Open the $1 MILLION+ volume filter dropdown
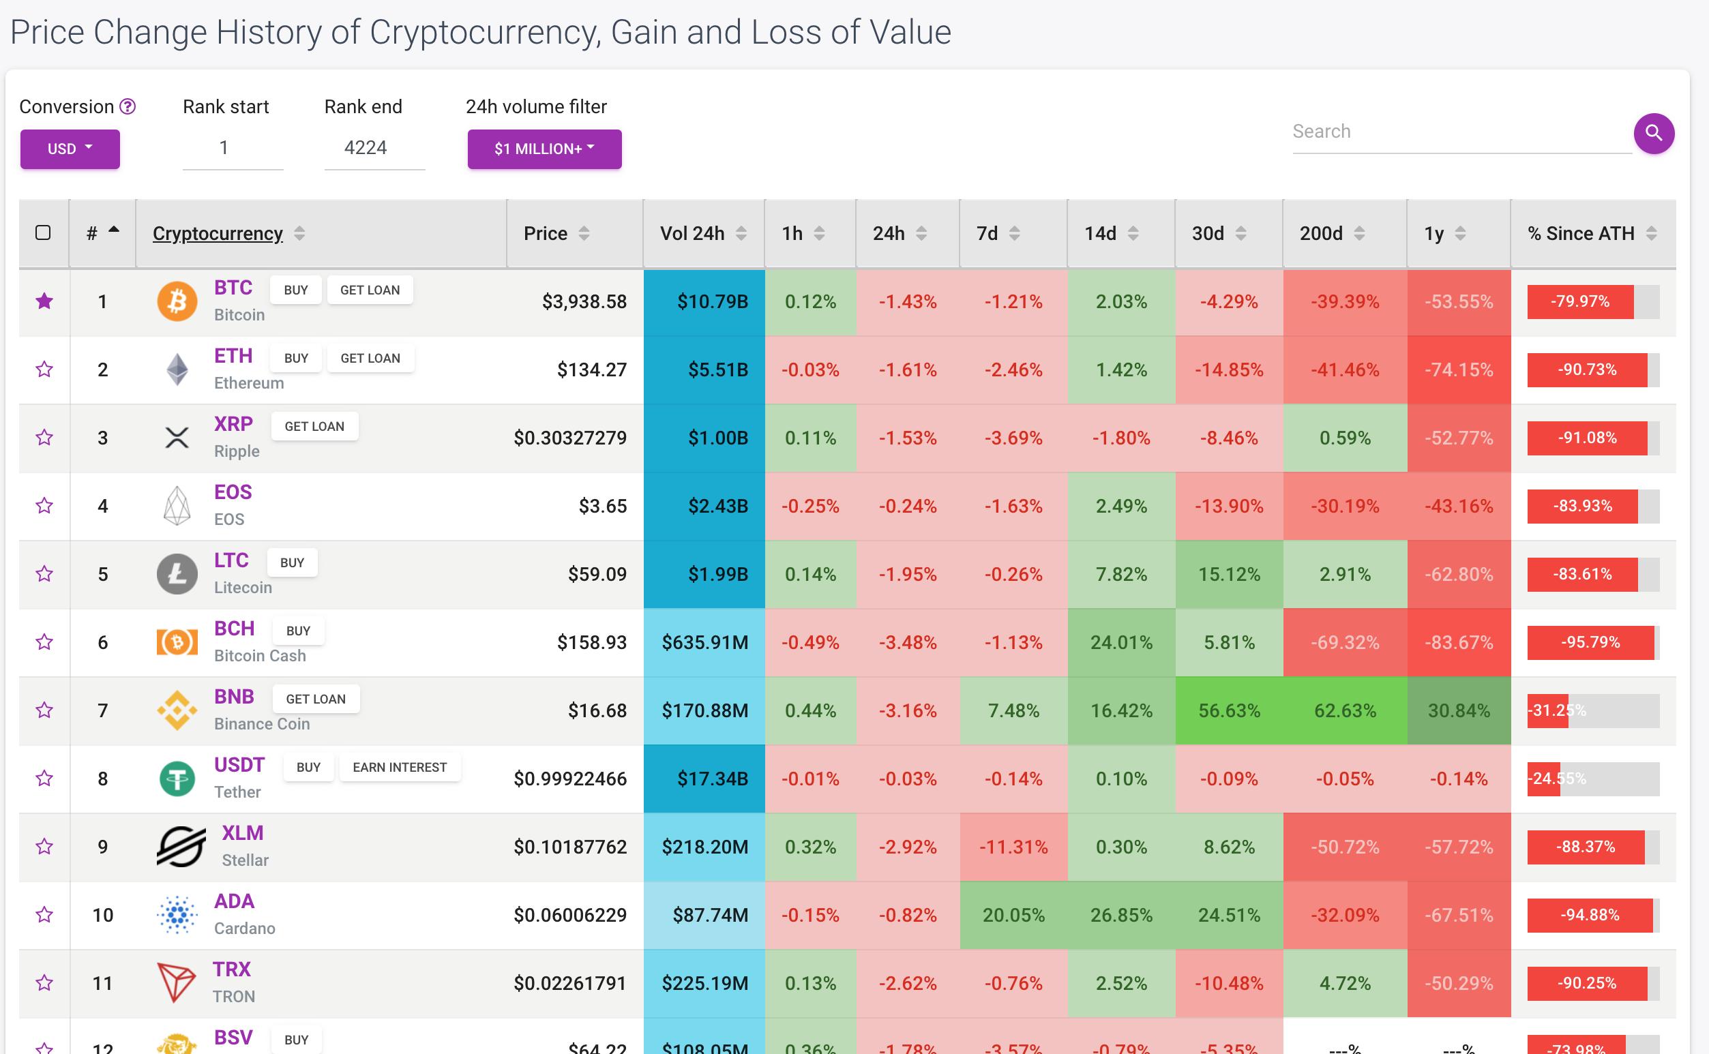 coord(545,149)
